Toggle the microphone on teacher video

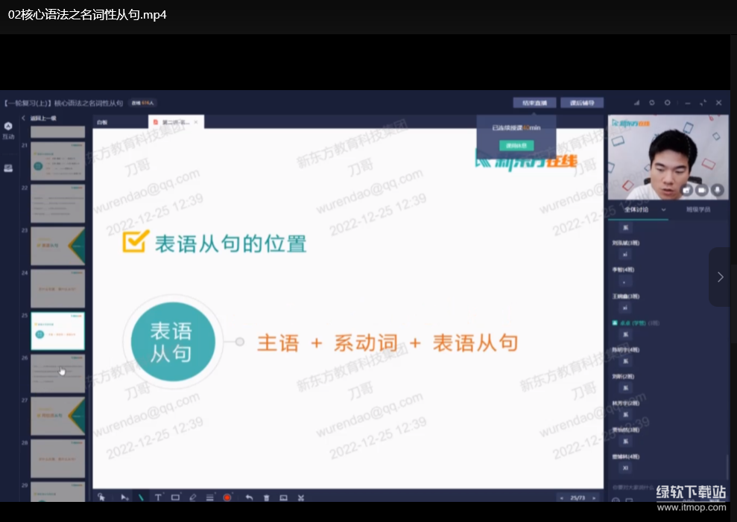tap(717, 190)
